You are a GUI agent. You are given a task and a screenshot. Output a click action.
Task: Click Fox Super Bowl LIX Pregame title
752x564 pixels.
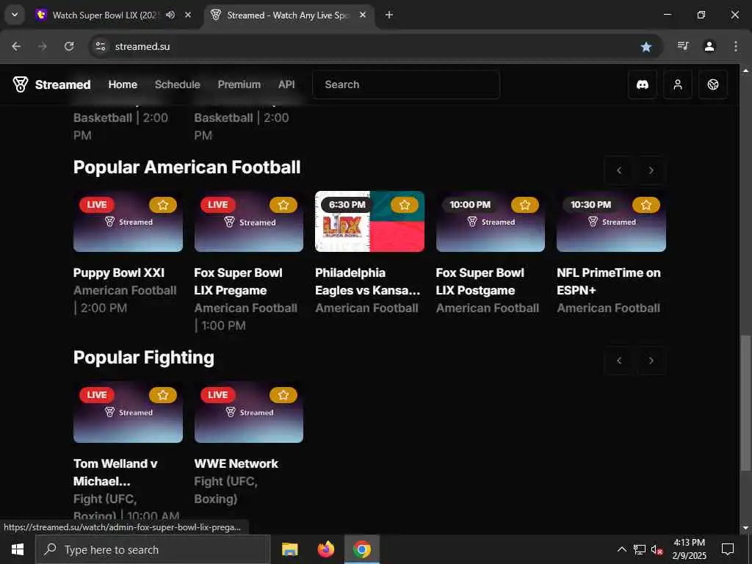pos(239,281)
